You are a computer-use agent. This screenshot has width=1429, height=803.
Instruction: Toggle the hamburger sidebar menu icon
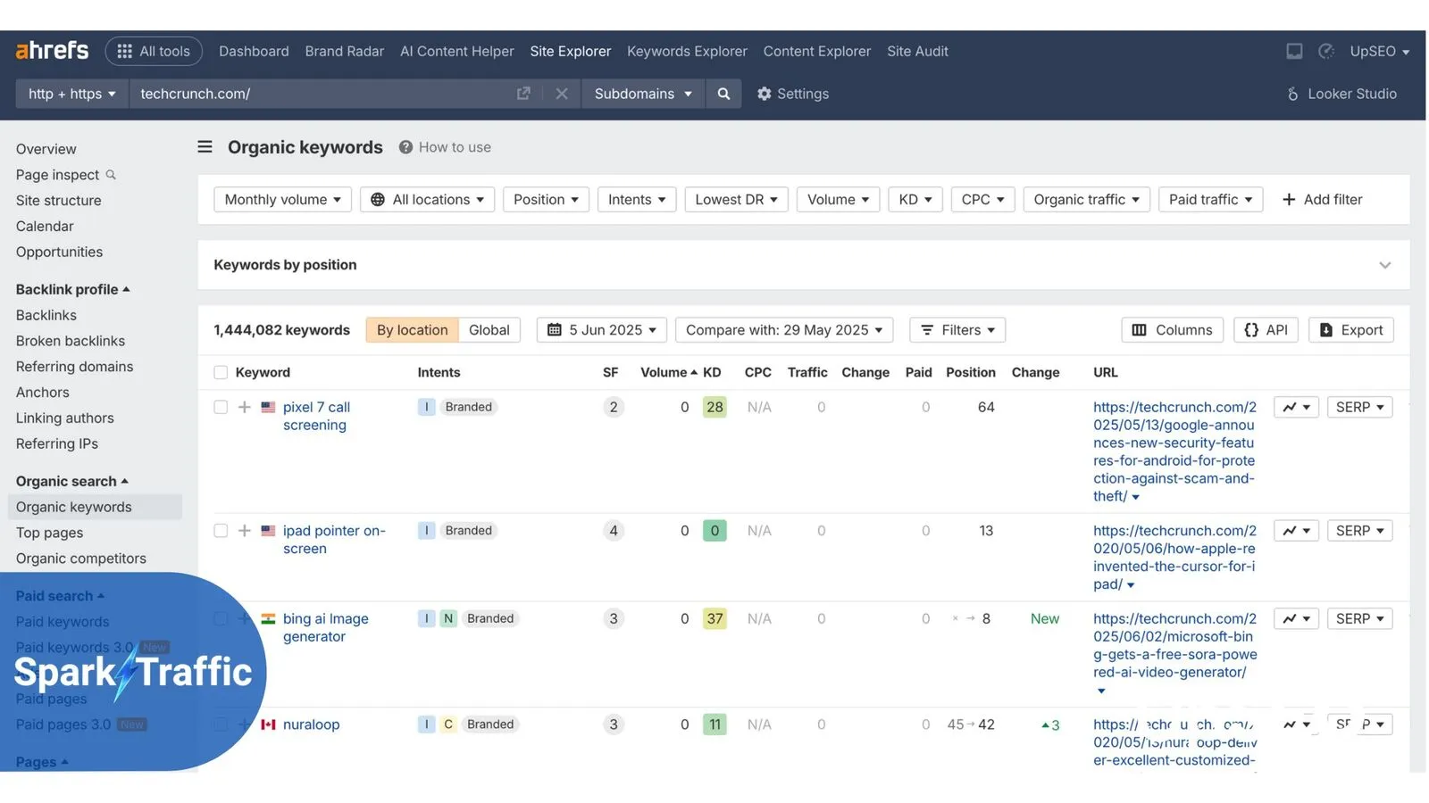[x=205, y=146]
